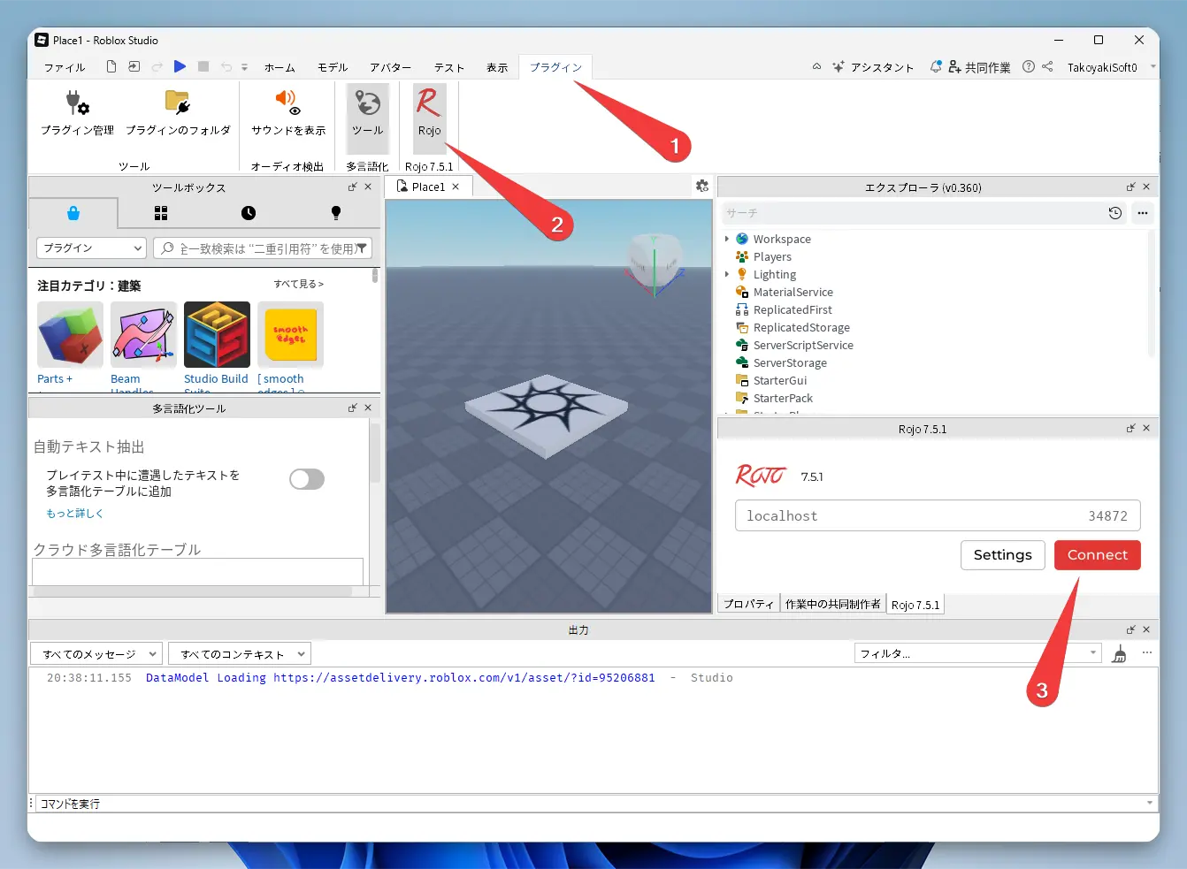Screen dimensions: 1187x869
Task: Open the アシスタント assistant
Action: pyautogui.click(x=873, y=66)
